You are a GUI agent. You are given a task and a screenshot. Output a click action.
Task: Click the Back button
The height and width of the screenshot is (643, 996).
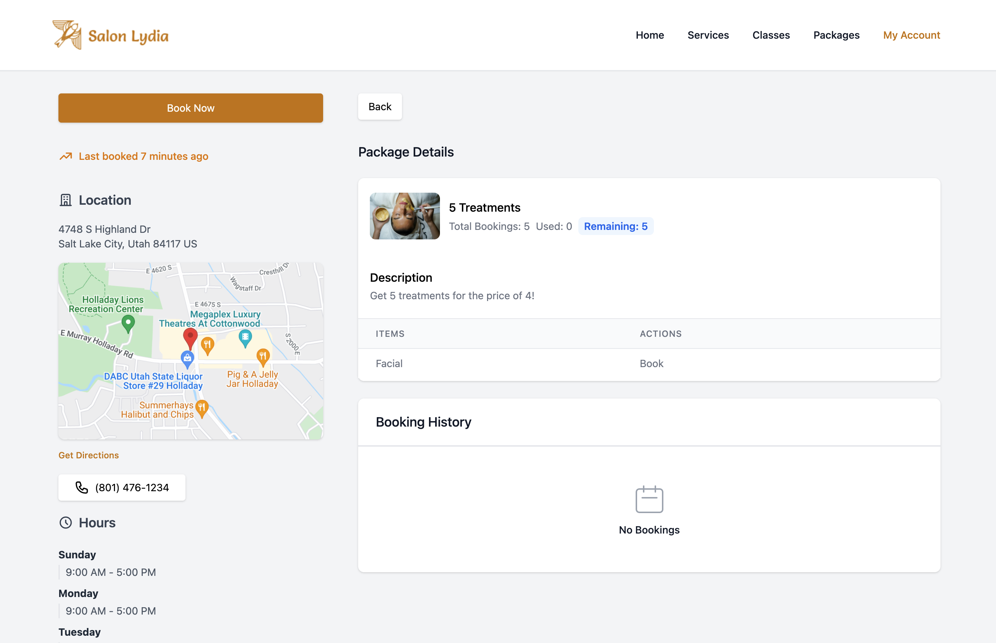[x=380, y=107]
